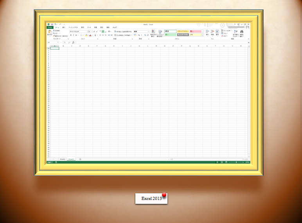The height and width of the screenshot is (223, 302).
Task: Click the Paste clipboard icon
Action: click(x=50, y=32)
